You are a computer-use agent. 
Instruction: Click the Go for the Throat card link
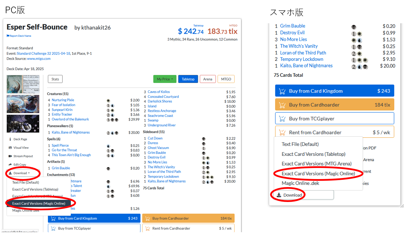[x=65, y=150]
